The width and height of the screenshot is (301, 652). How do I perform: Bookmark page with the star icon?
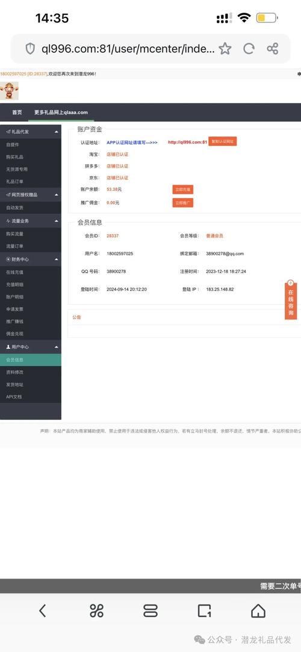point(225,49)
